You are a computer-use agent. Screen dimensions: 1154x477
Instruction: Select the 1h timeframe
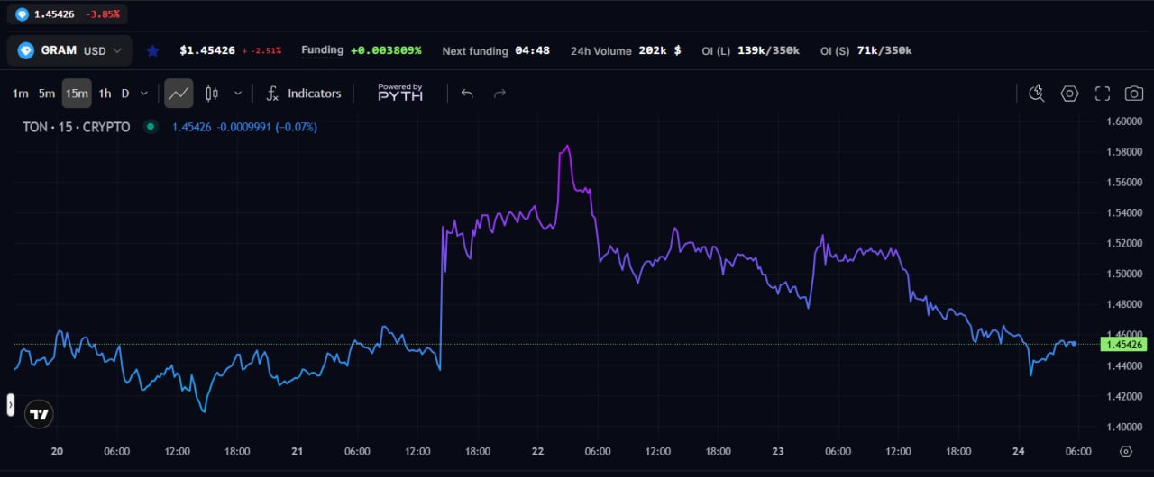pyautogui.click(x=105, y=94)
